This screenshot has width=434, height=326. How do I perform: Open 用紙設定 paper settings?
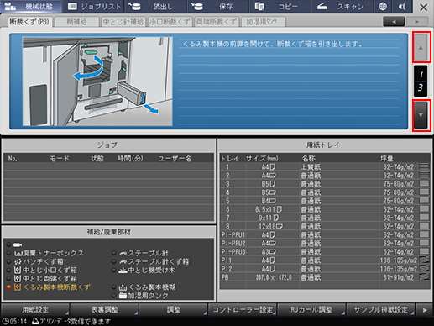coord(35,309)
